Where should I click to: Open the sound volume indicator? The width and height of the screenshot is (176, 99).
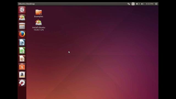[142, 4]
